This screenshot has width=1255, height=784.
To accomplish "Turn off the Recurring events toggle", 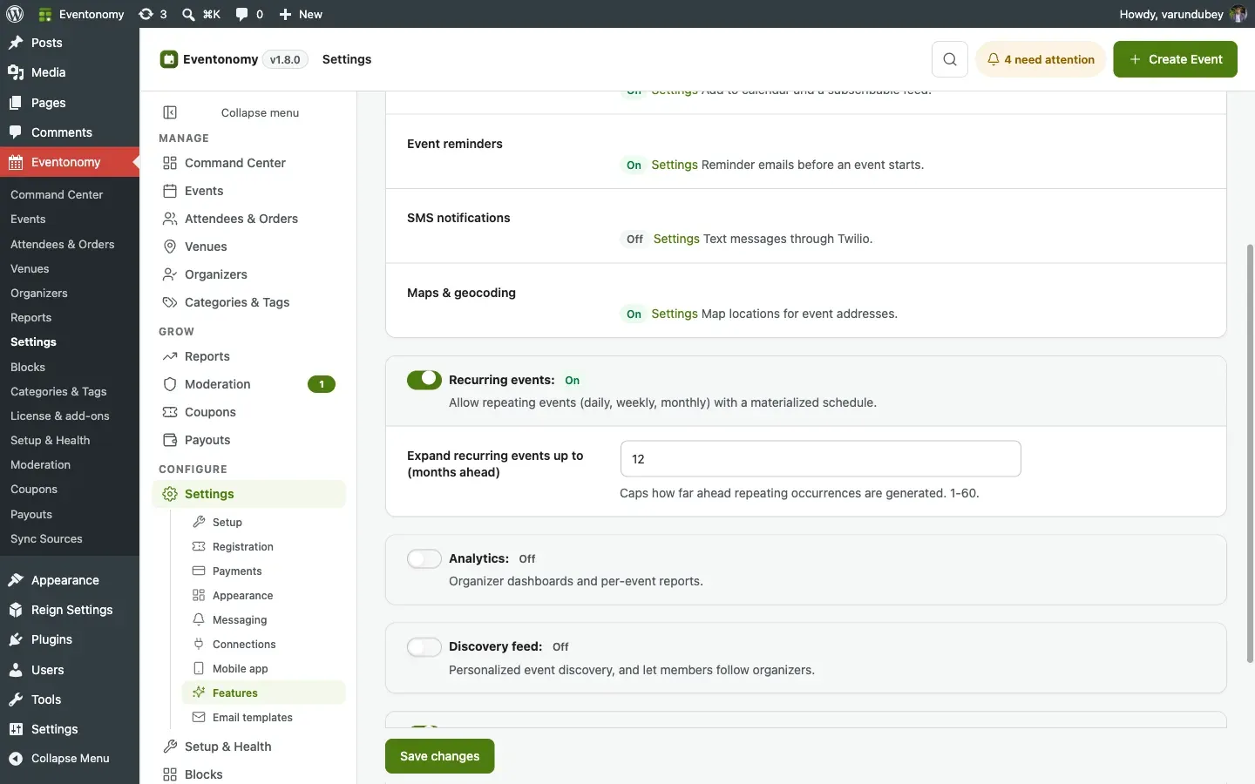I will [424, 380].
